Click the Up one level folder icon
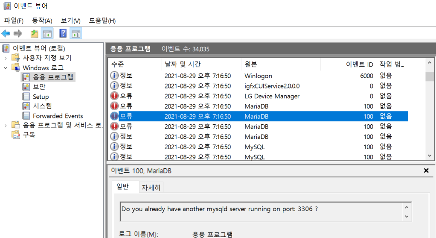436x238 pixels. [x=34, y=34]
